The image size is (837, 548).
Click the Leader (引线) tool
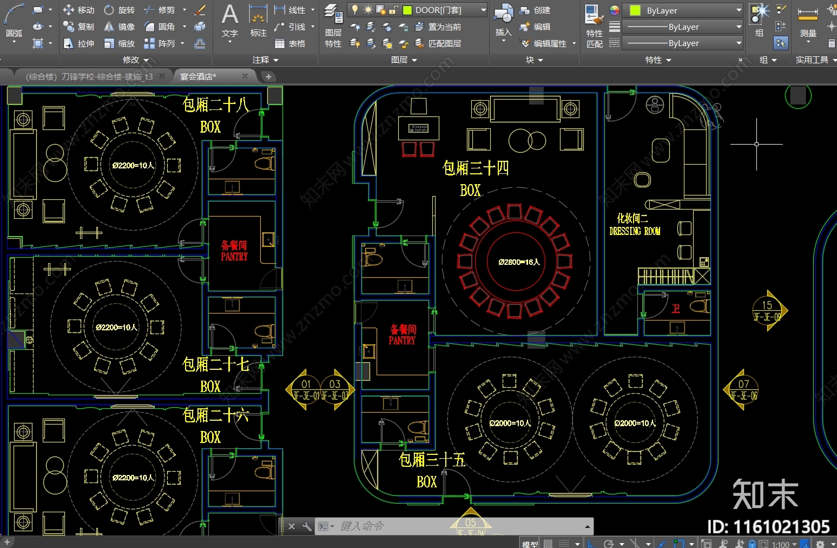click(290, 27)
